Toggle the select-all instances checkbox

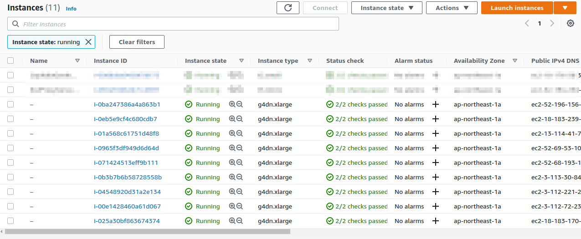click(10, 61)
